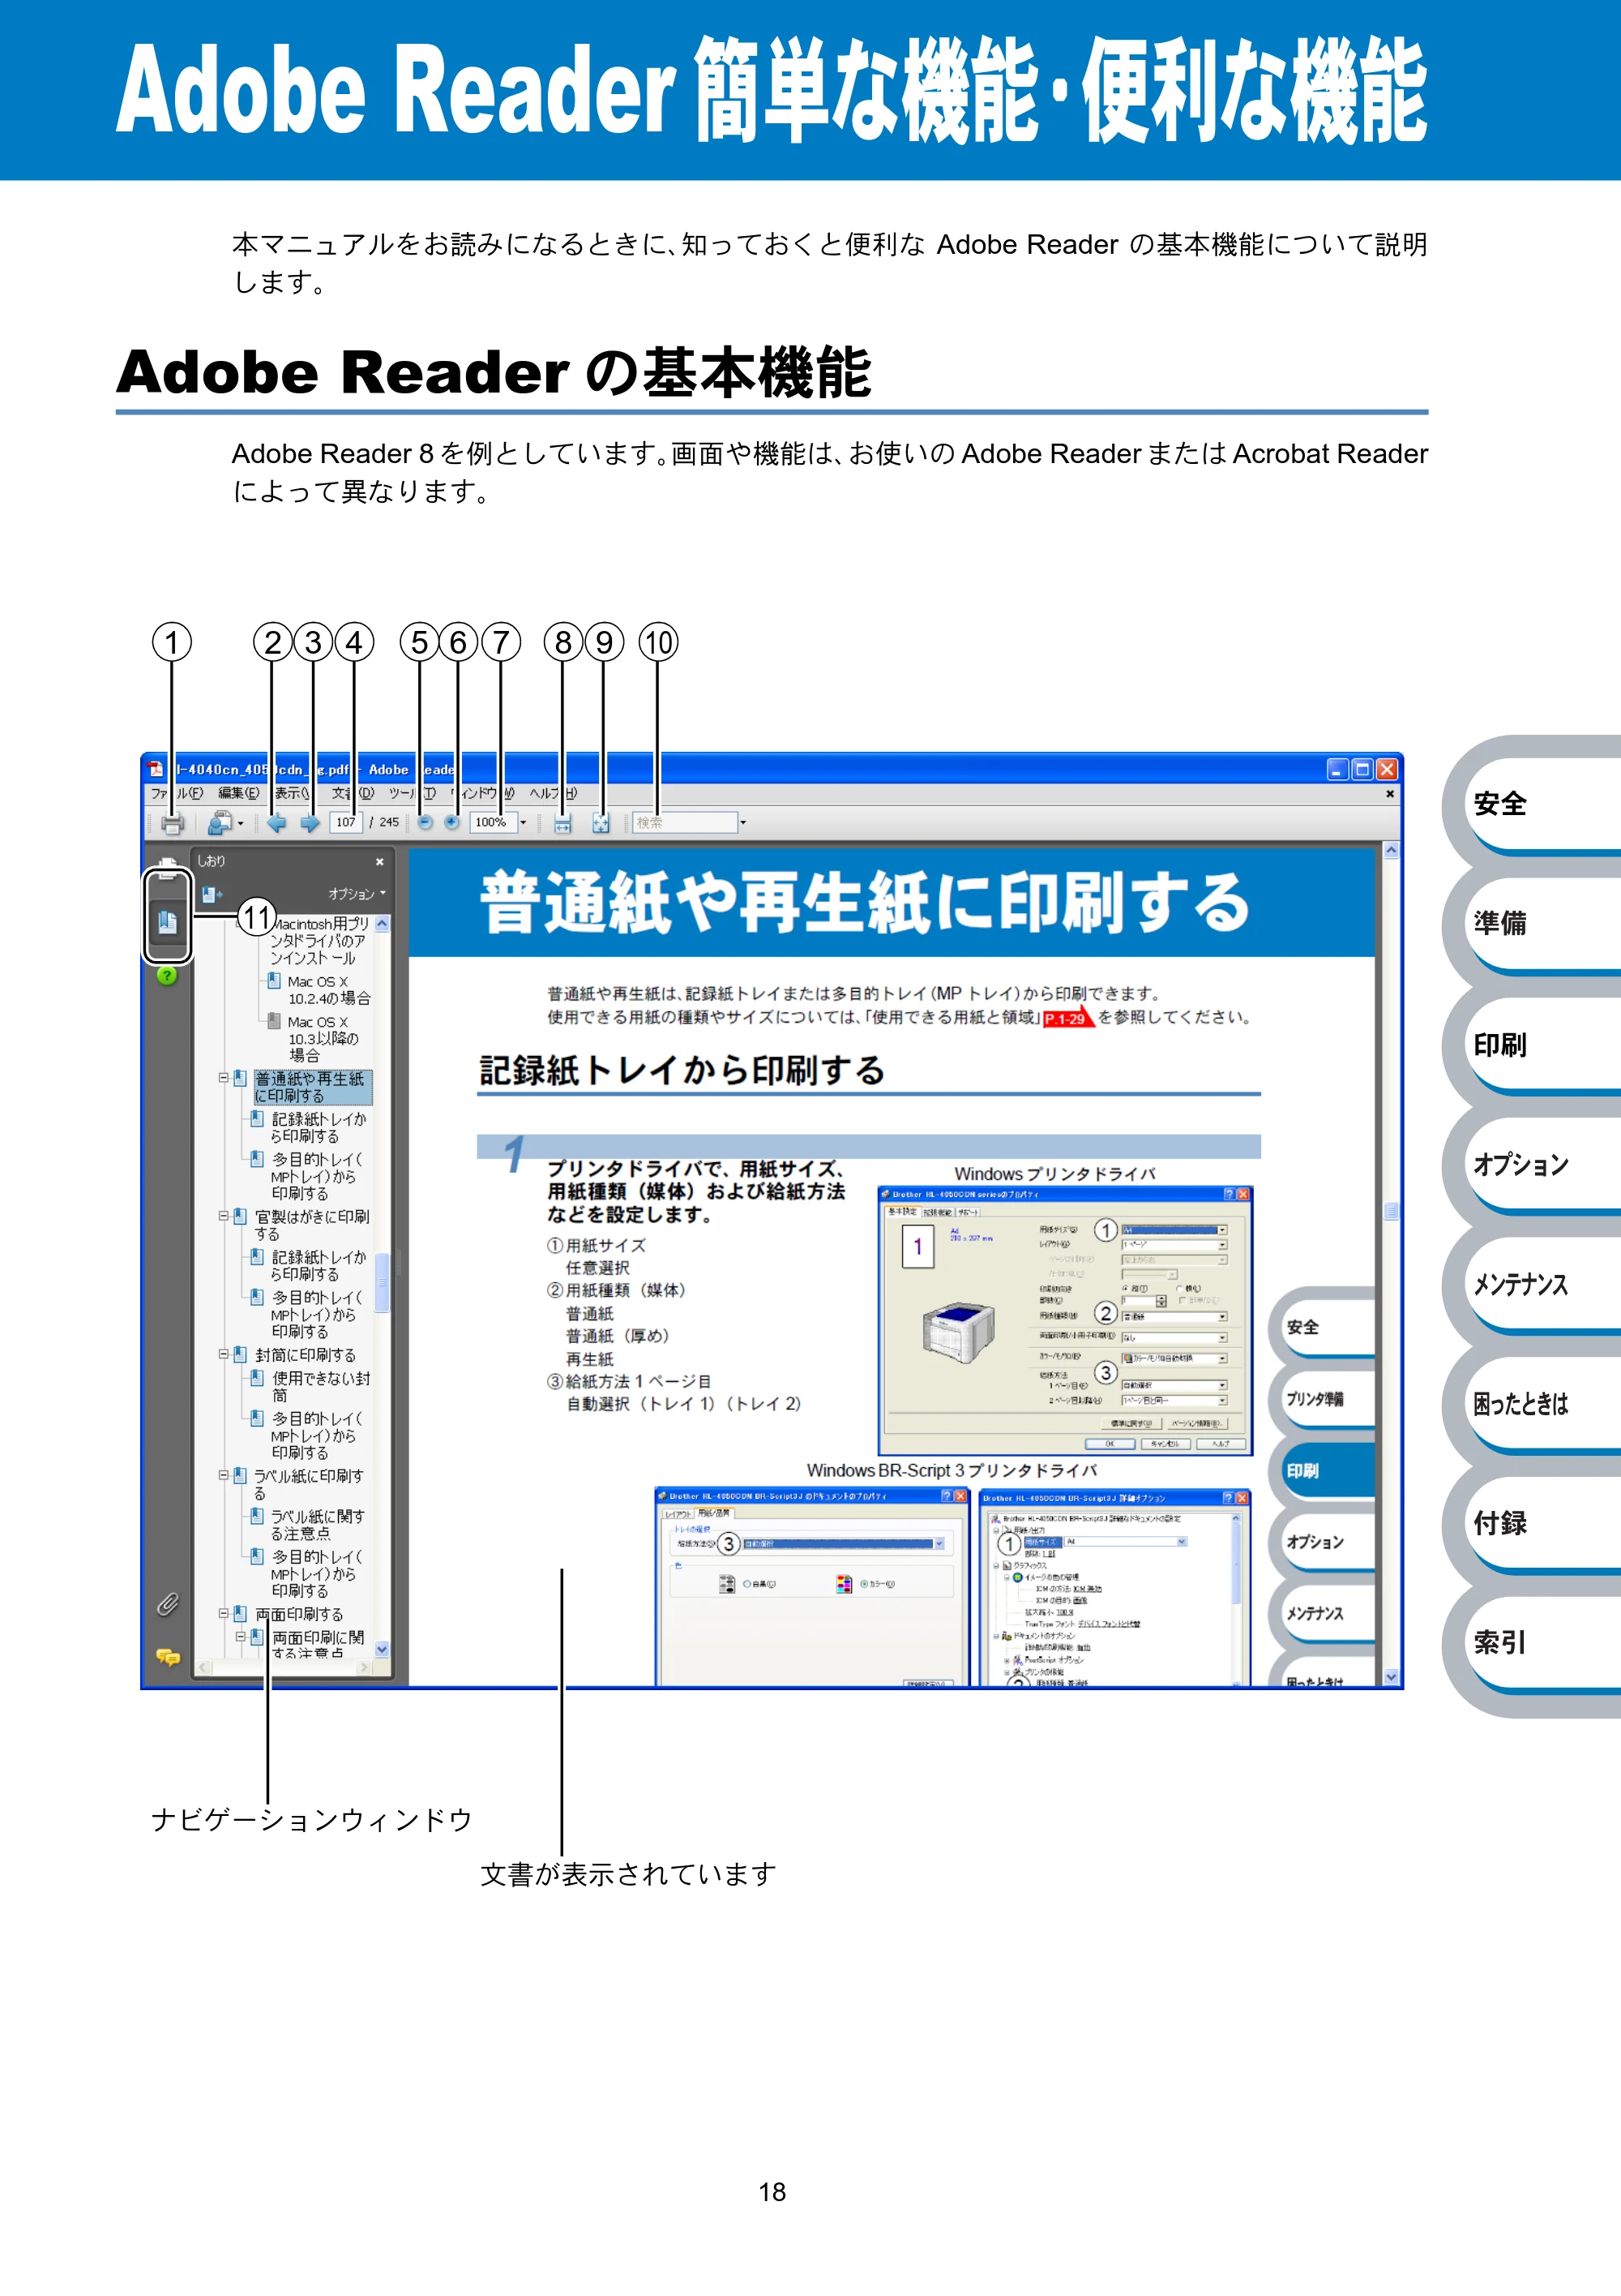The image size is (1621, 2296).
Task: Select bookmark Mac OS X 10.2.4の場合
Action: [x=329, y=990]
